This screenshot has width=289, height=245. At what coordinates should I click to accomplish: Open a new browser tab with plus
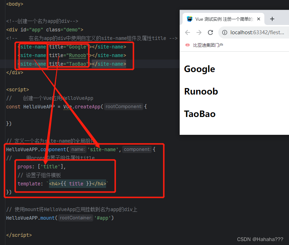tap(272, 19)
